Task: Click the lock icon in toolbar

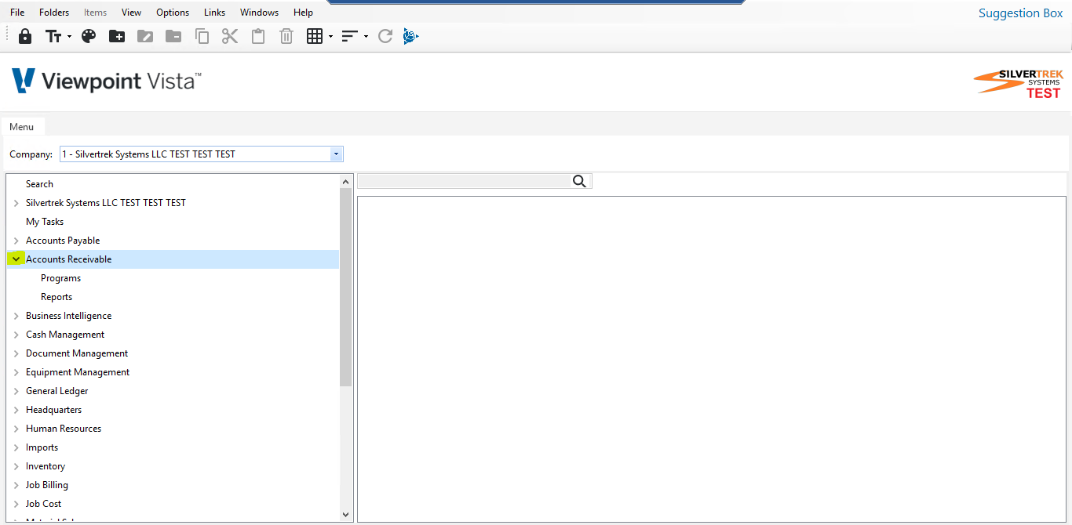Action: 25,36
